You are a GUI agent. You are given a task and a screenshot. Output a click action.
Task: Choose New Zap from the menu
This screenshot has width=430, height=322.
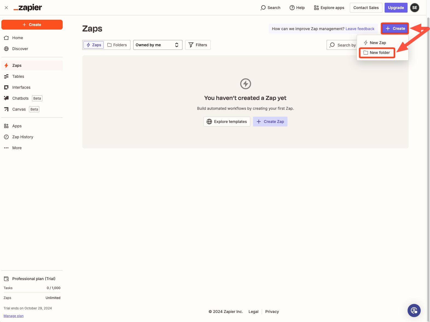coord(383,43)
